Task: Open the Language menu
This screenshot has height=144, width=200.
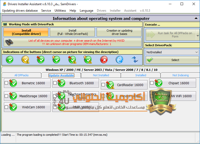Action: point(86,11)
